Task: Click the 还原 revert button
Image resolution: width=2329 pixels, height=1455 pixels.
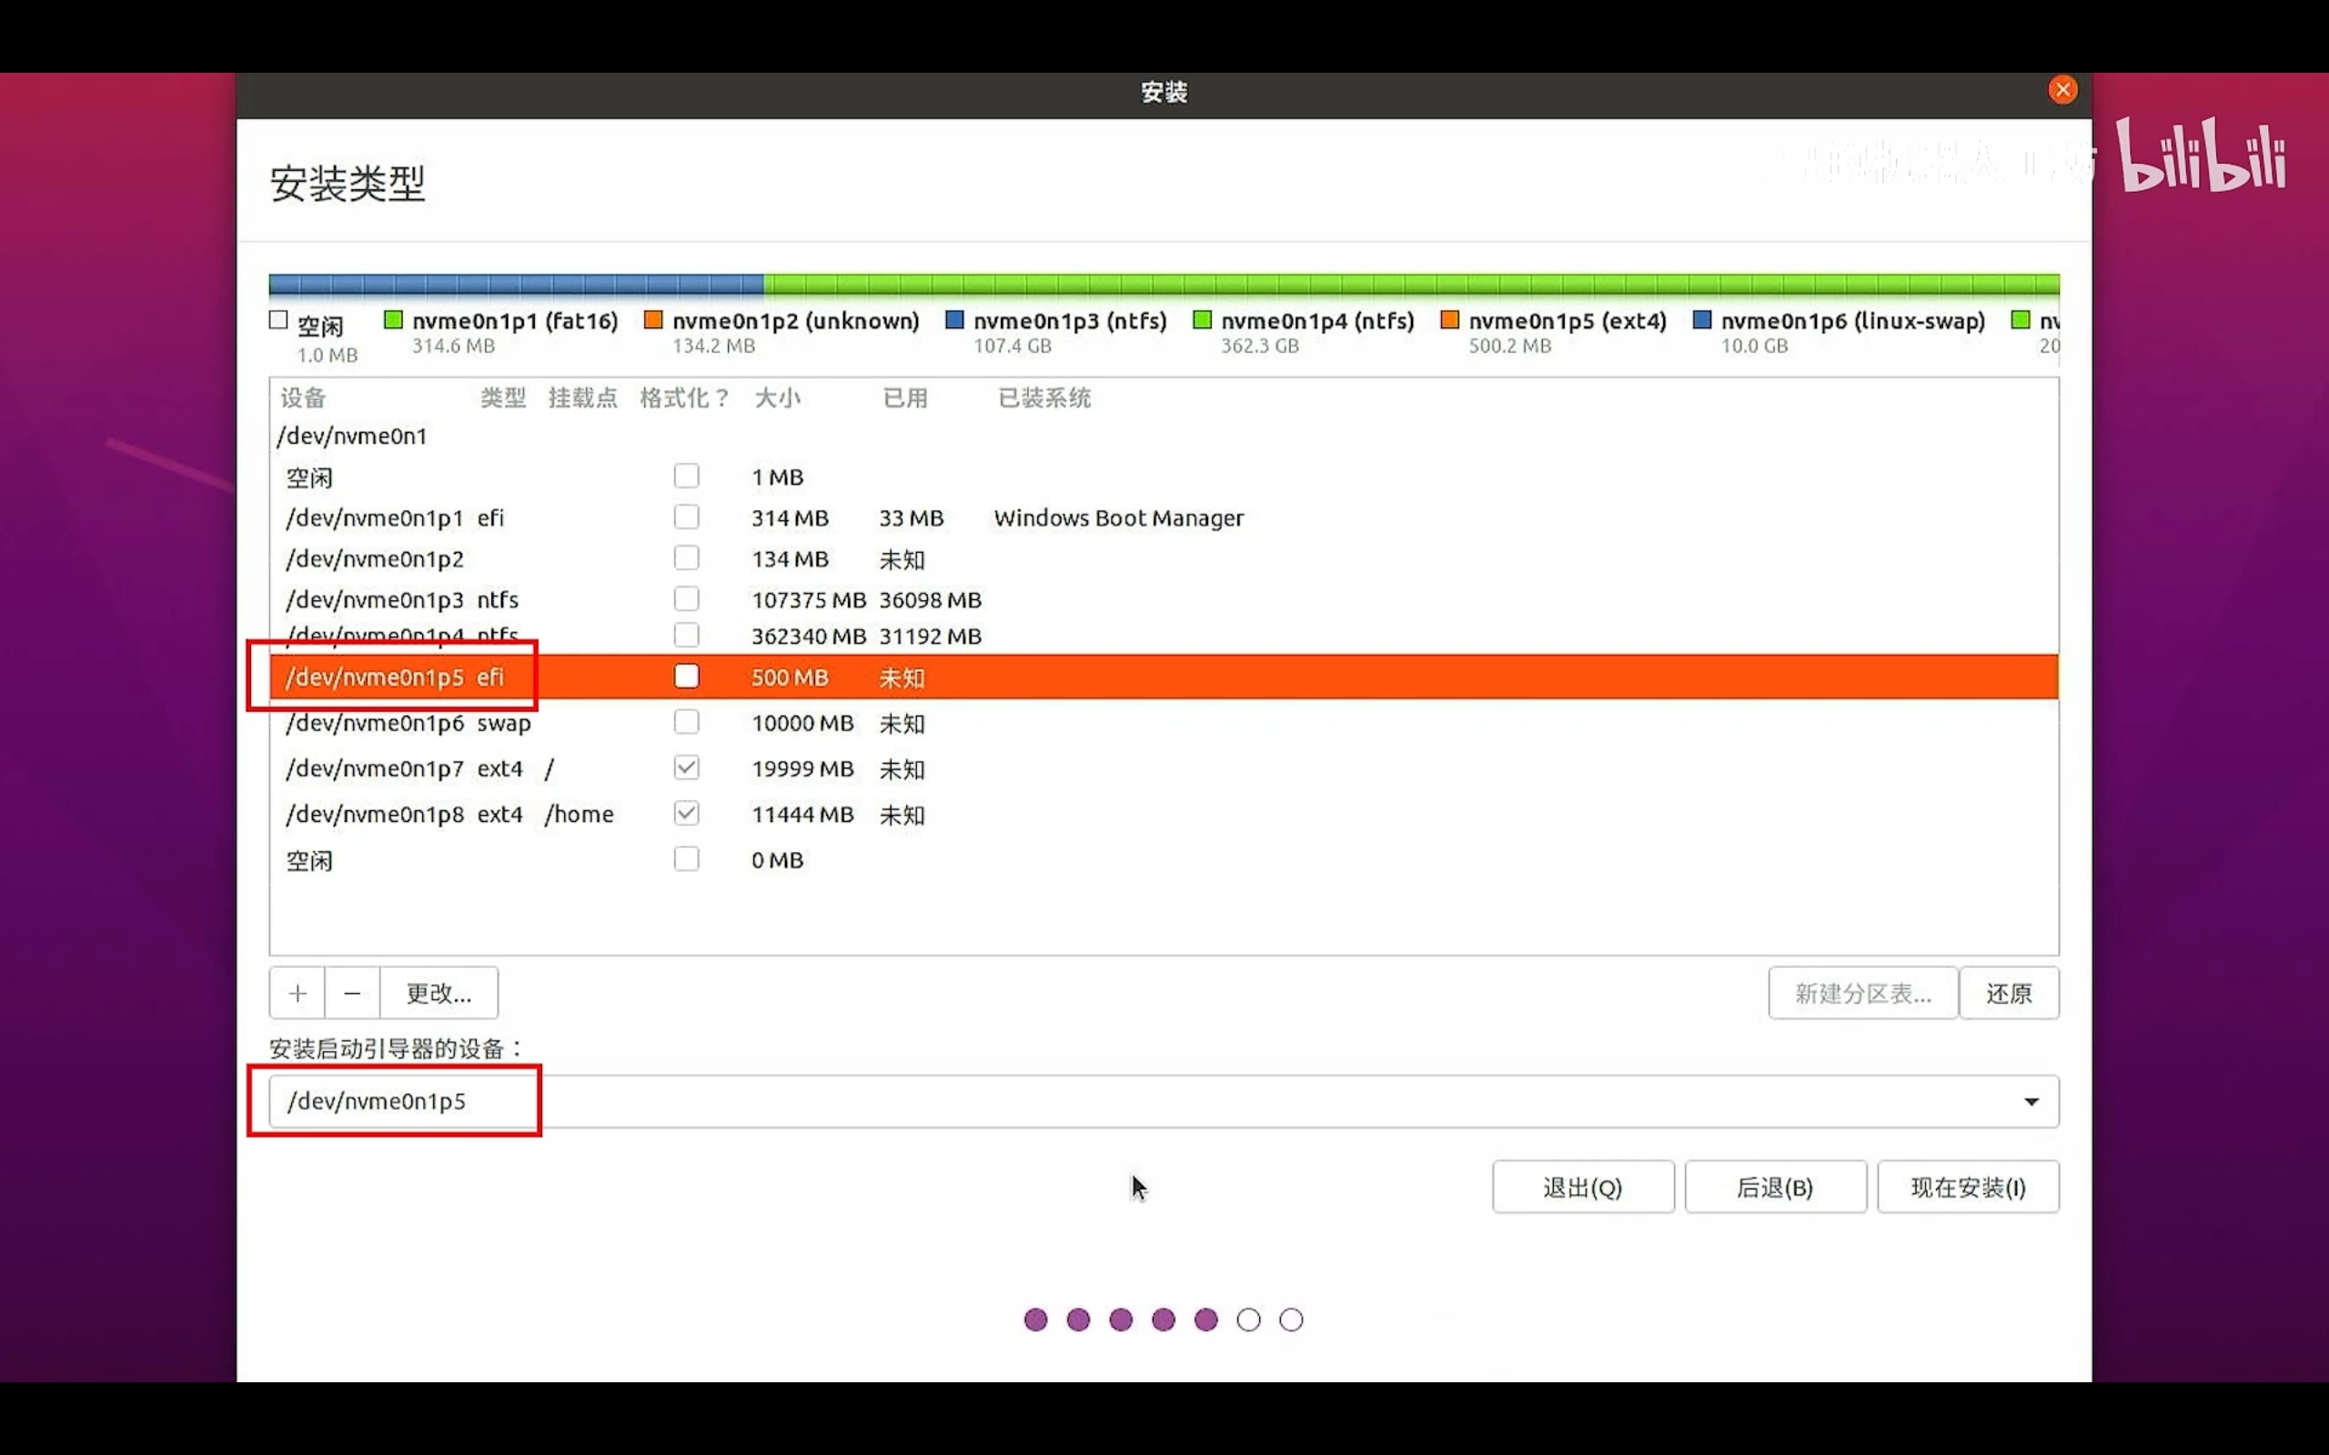Action: pyautogui.click(x=2010, y=993)
